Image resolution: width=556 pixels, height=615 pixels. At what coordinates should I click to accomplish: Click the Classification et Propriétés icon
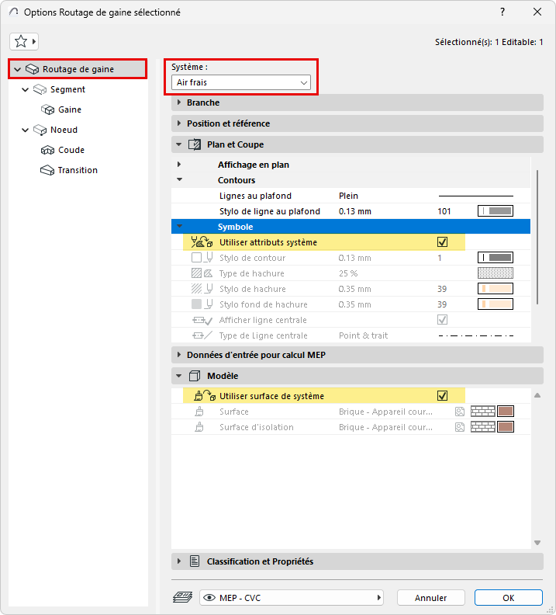tap(195, 561)
